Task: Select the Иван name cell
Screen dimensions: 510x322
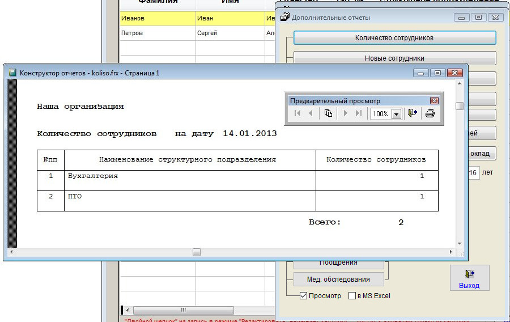Action: click(x=230, y=18)
